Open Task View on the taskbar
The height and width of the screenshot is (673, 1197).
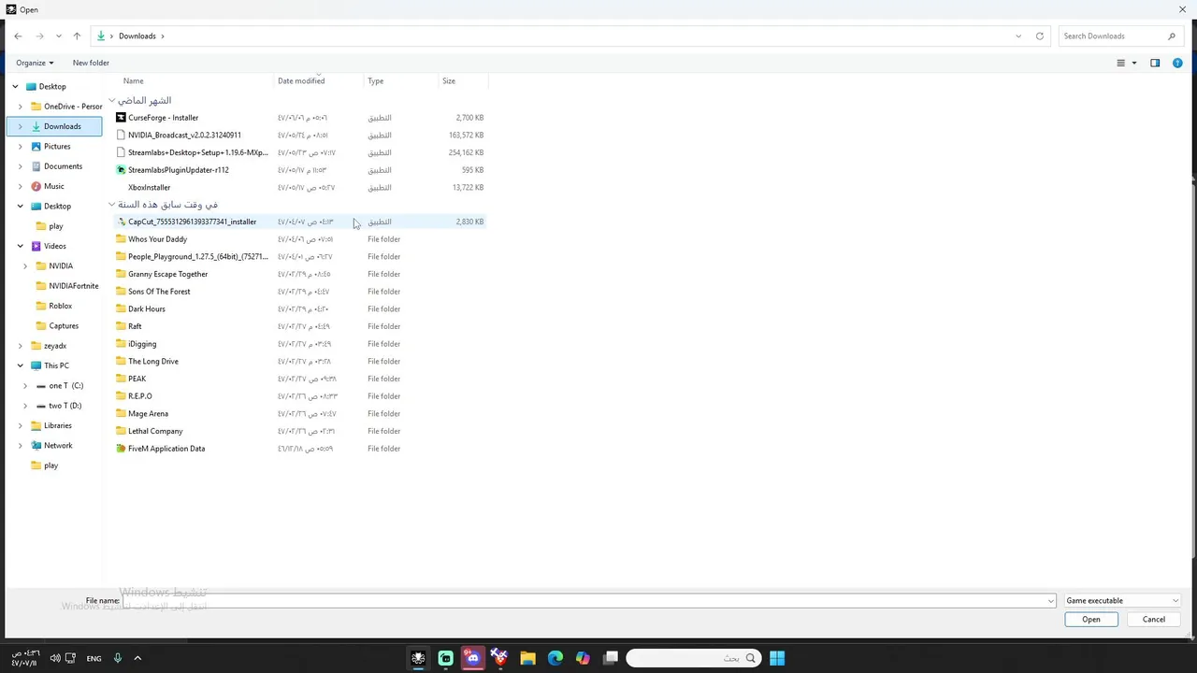(x=611, y=658)
